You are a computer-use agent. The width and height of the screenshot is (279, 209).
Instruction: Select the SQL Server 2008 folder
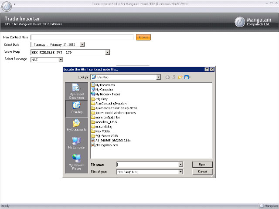tap(106, 136)
